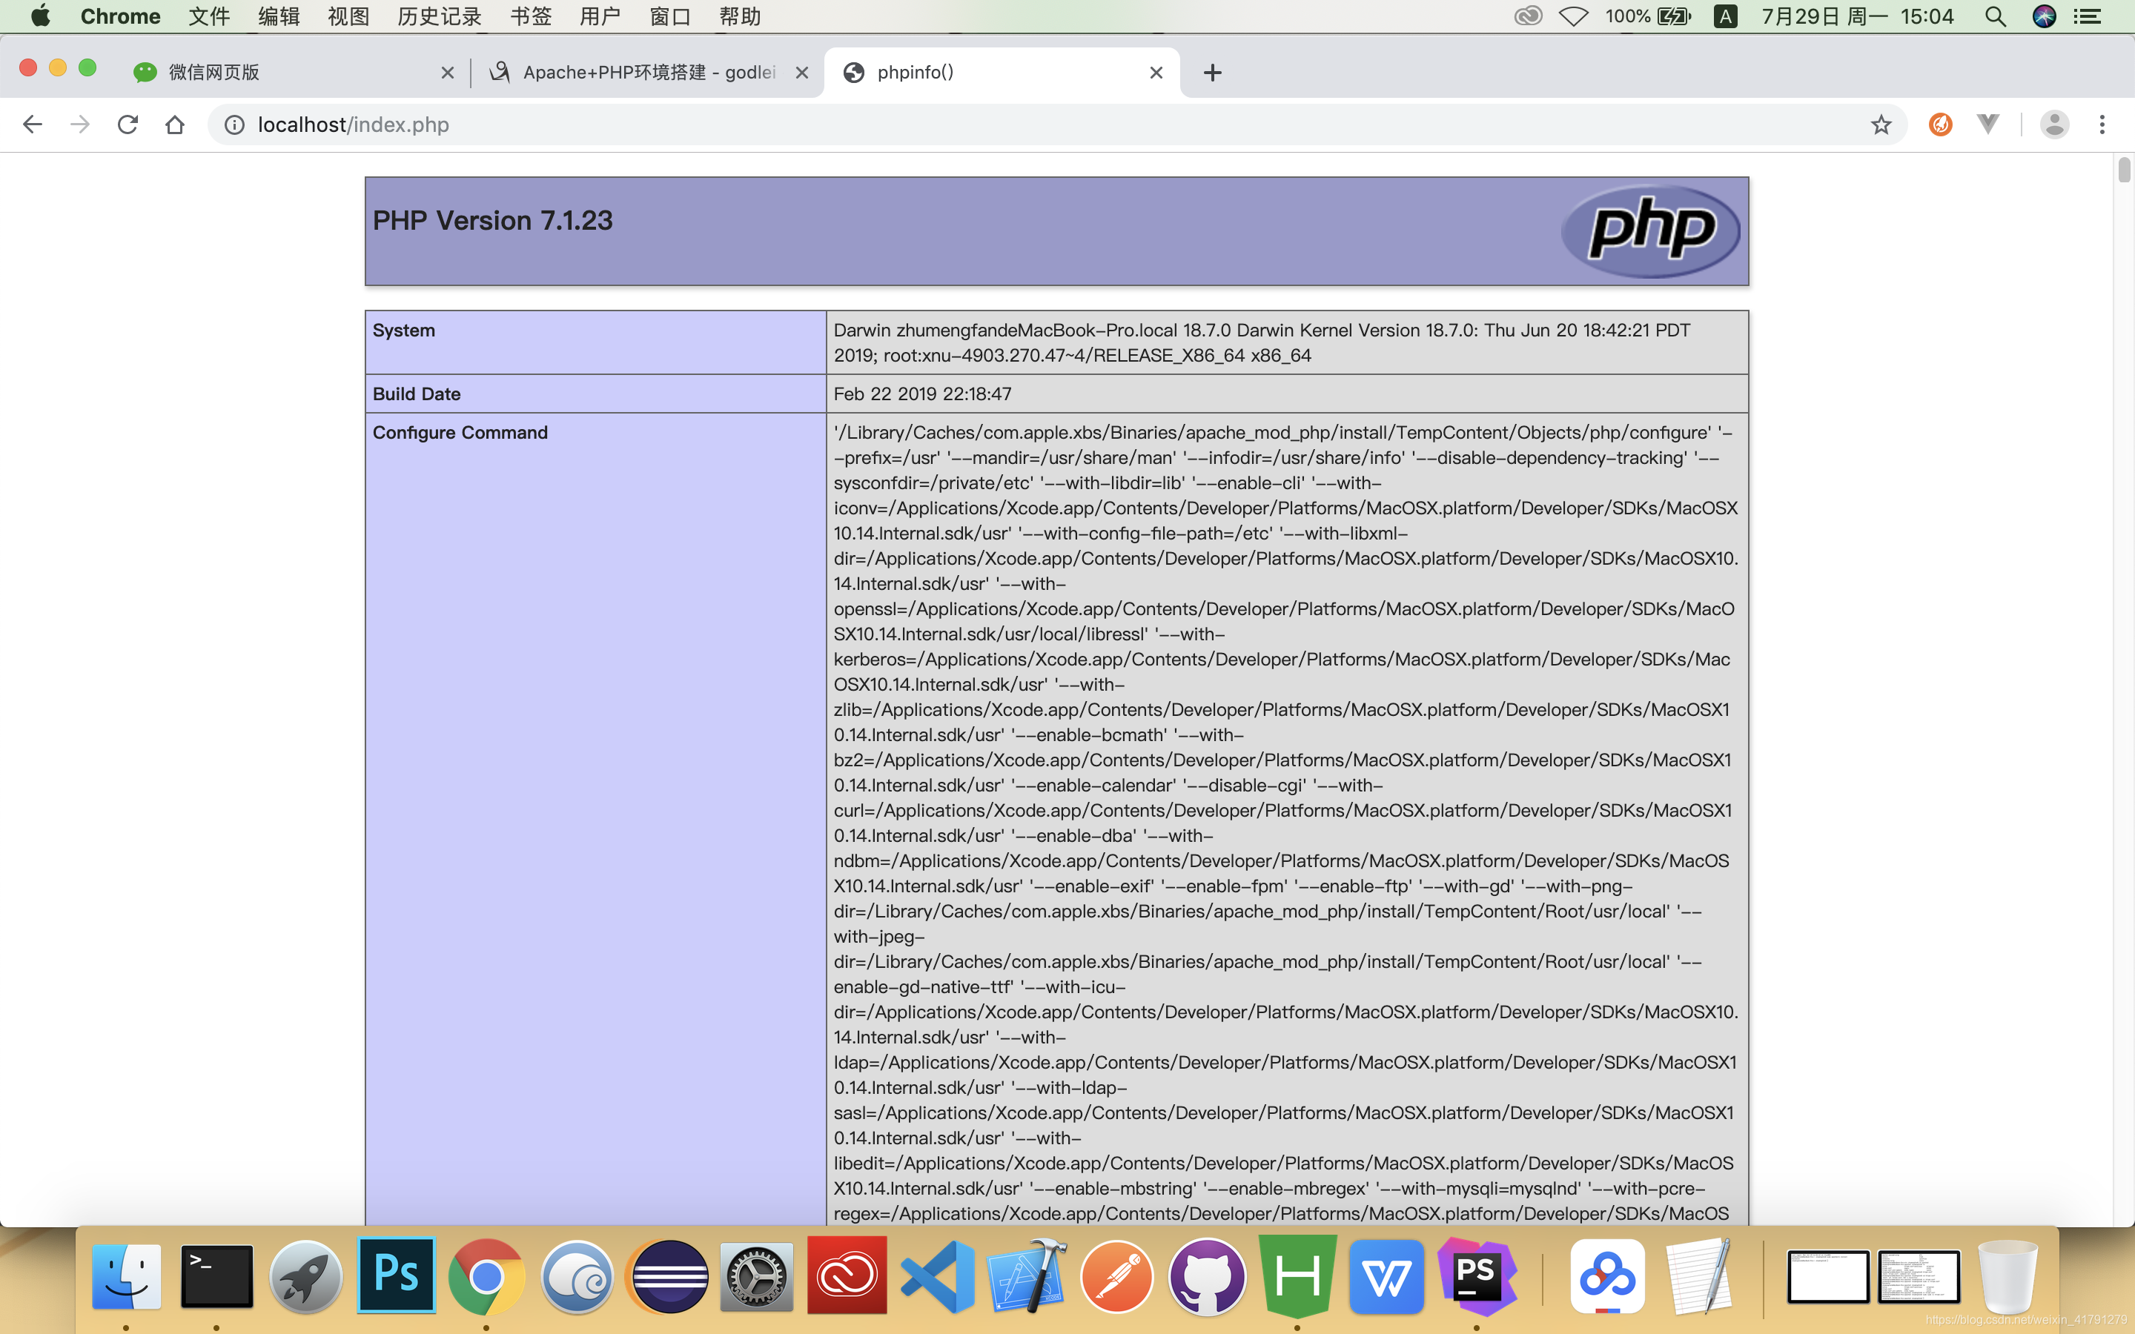Click the date and time 7月29日 周一 15:04
2135x1334 pixels.
(x=1857, y=16)
